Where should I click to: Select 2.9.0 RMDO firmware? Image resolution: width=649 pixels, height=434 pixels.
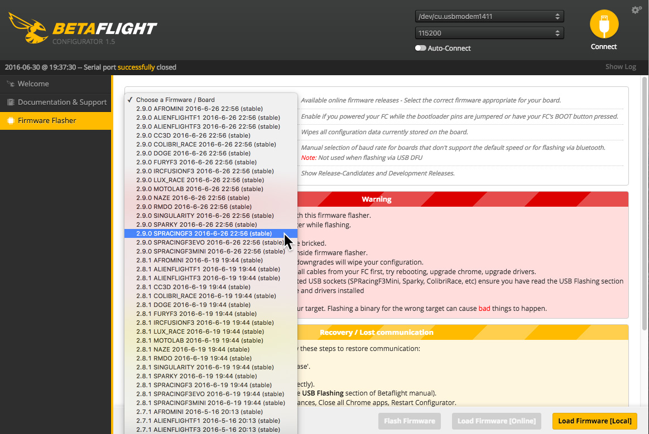click(211, 207)
